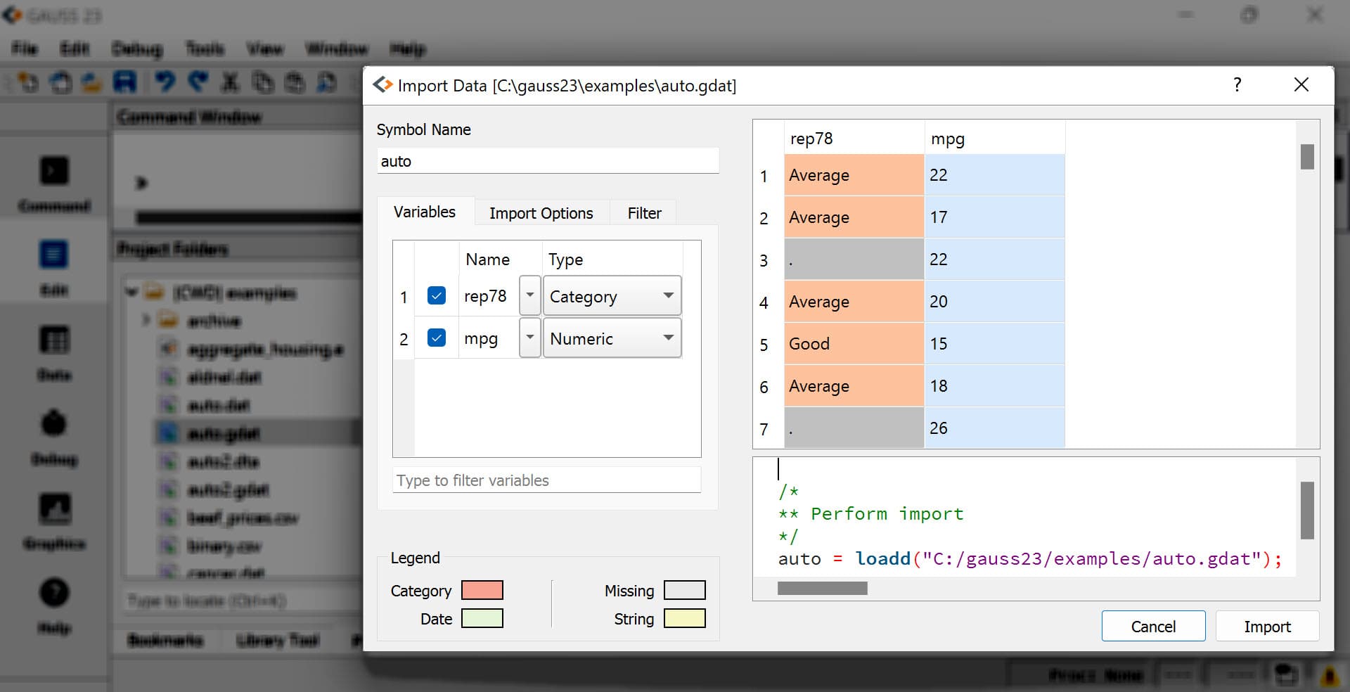Expand the small arrow next to rep78 name
The height and width of the screenshot is (692, 1350).
(530, 296)
